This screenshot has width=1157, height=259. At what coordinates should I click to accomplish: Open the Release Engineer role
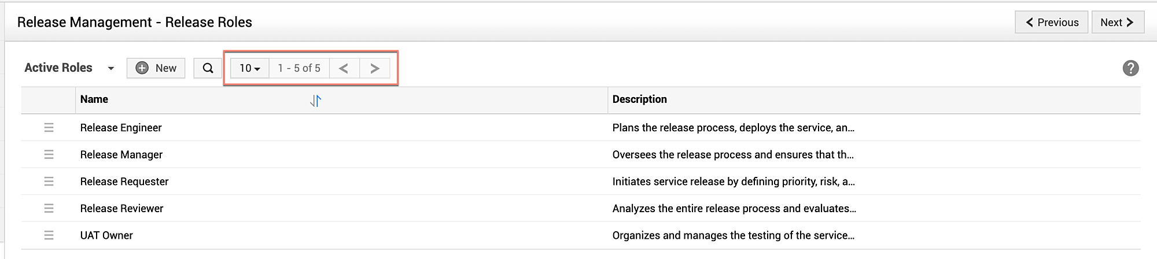point(121,128)
